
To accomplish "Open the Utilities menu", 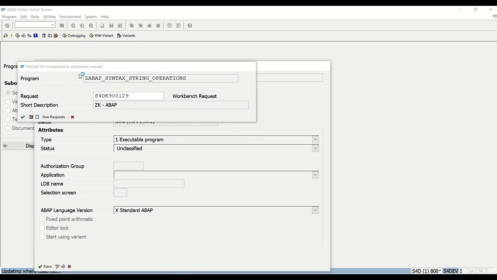I will pos(49,17).
